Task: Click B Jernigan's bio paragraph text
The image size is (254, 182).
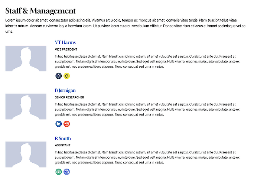Action: pyautogui.click(x=147, y=110)
